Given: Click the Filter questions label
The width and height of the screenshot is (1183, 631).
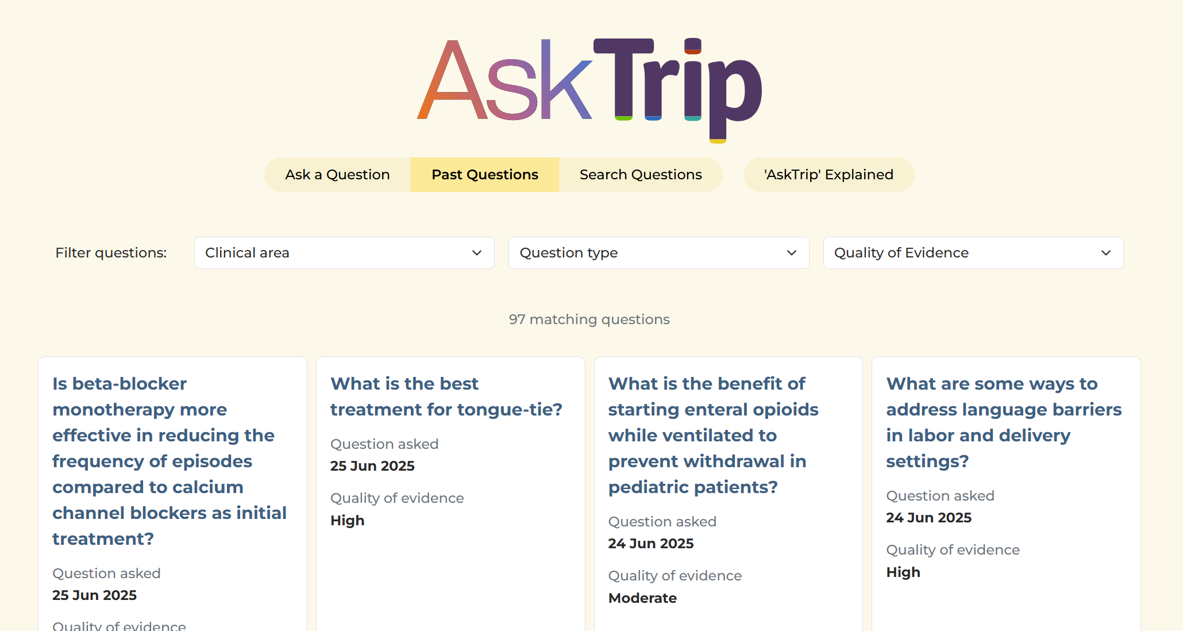Looking at the screenshot, I should click(x=111, y=253).
